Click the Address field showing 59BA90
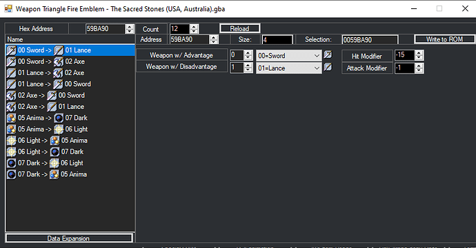 [x=190, y=39]
